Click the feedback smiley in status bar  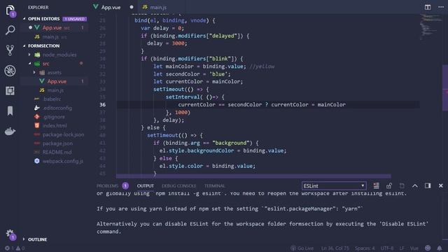(428, 248)
